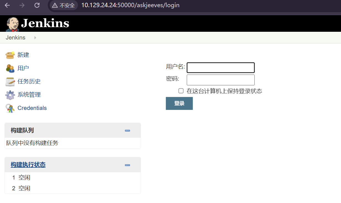The image size is (341, 203).
Task: Click inside the 用户名 input field
Action: coord(220,67)
